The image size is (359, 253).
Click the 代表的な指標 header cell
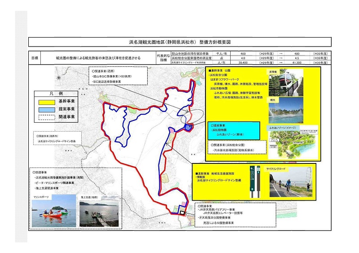click(162, 58)
